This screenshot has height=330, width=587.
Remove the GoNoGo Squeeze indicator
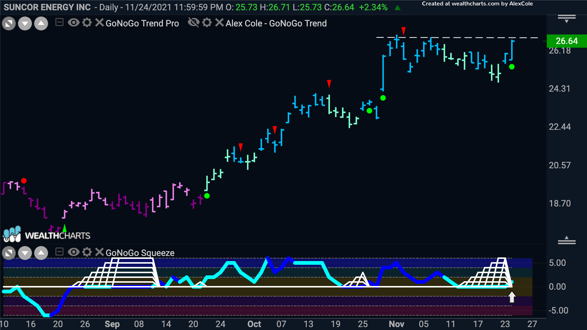pyautogui.click(x=99, y=252)
